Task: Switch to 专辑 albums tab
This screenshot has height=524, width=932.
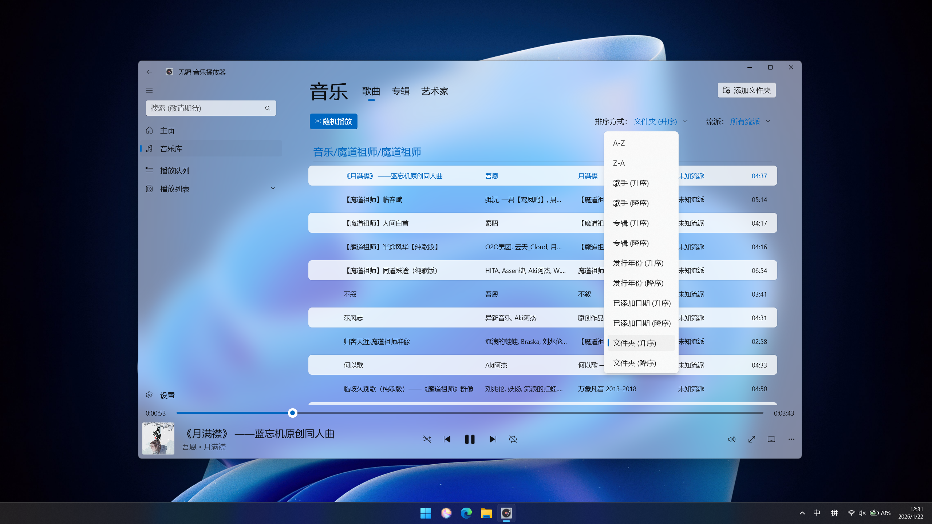Action: pos(400,91)
